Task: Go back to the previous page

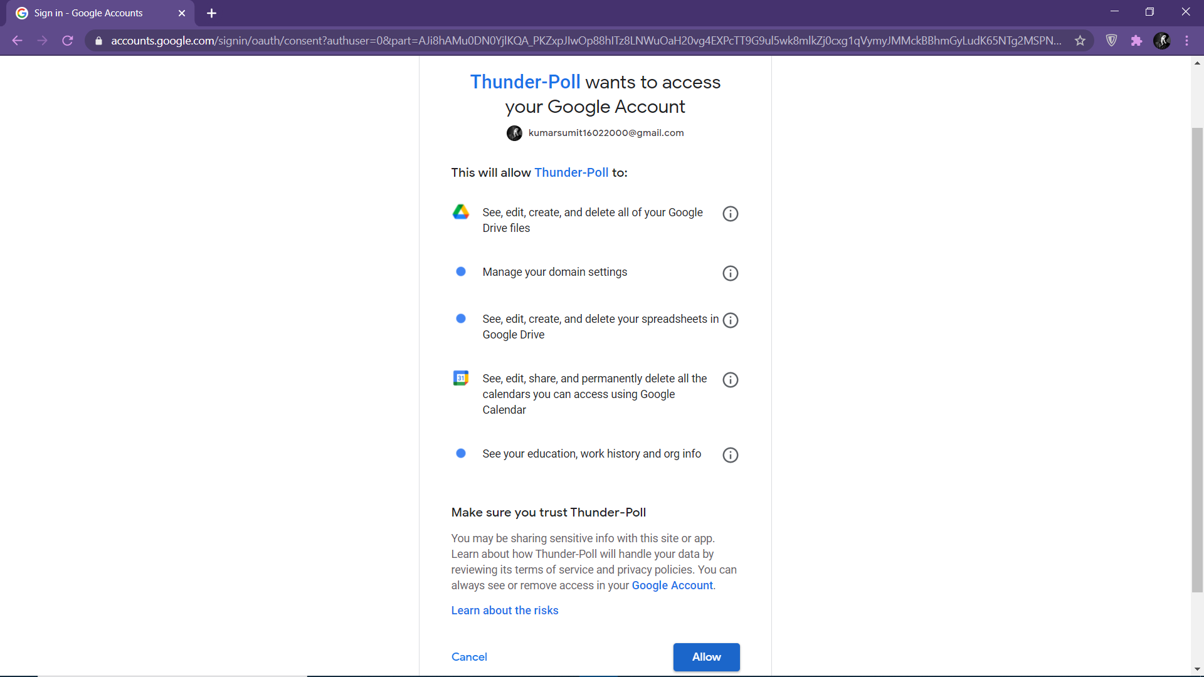Action: 18,41
